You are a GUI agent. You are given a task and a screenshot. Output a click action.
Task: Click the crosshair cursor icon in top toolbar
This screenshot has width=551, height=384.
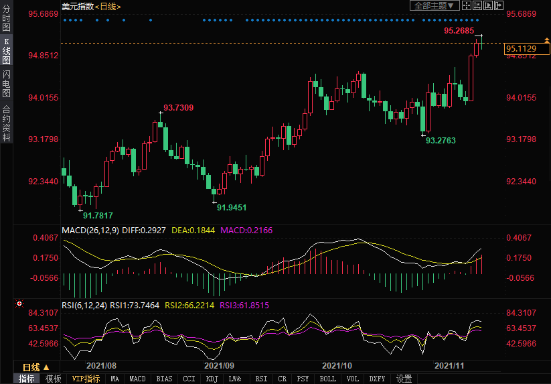(467, 5)
